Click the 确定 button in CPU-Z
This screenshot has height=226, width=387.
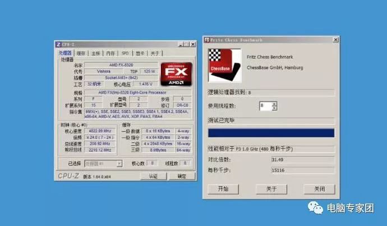182,176
